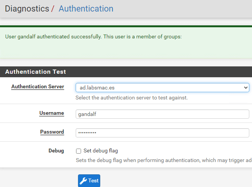The width and height of the screenshot is (252, 187).
Task: Click the Authentication Test panel header
Action: [35, 72]
